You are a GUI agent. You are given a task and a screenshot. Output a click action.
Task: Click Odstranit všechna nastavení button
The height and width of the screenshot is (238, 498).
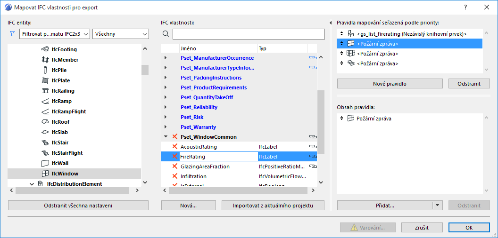pos(78,206)
